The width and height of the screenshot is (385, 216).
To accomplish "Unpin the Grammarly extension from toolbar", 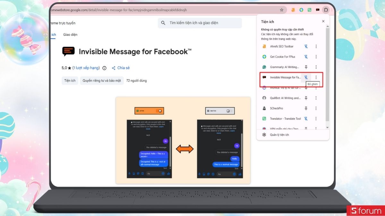I will pos(306,67).
